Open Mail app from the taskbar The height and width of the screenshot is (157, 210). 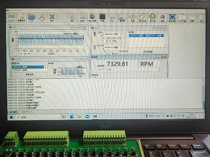88,117
